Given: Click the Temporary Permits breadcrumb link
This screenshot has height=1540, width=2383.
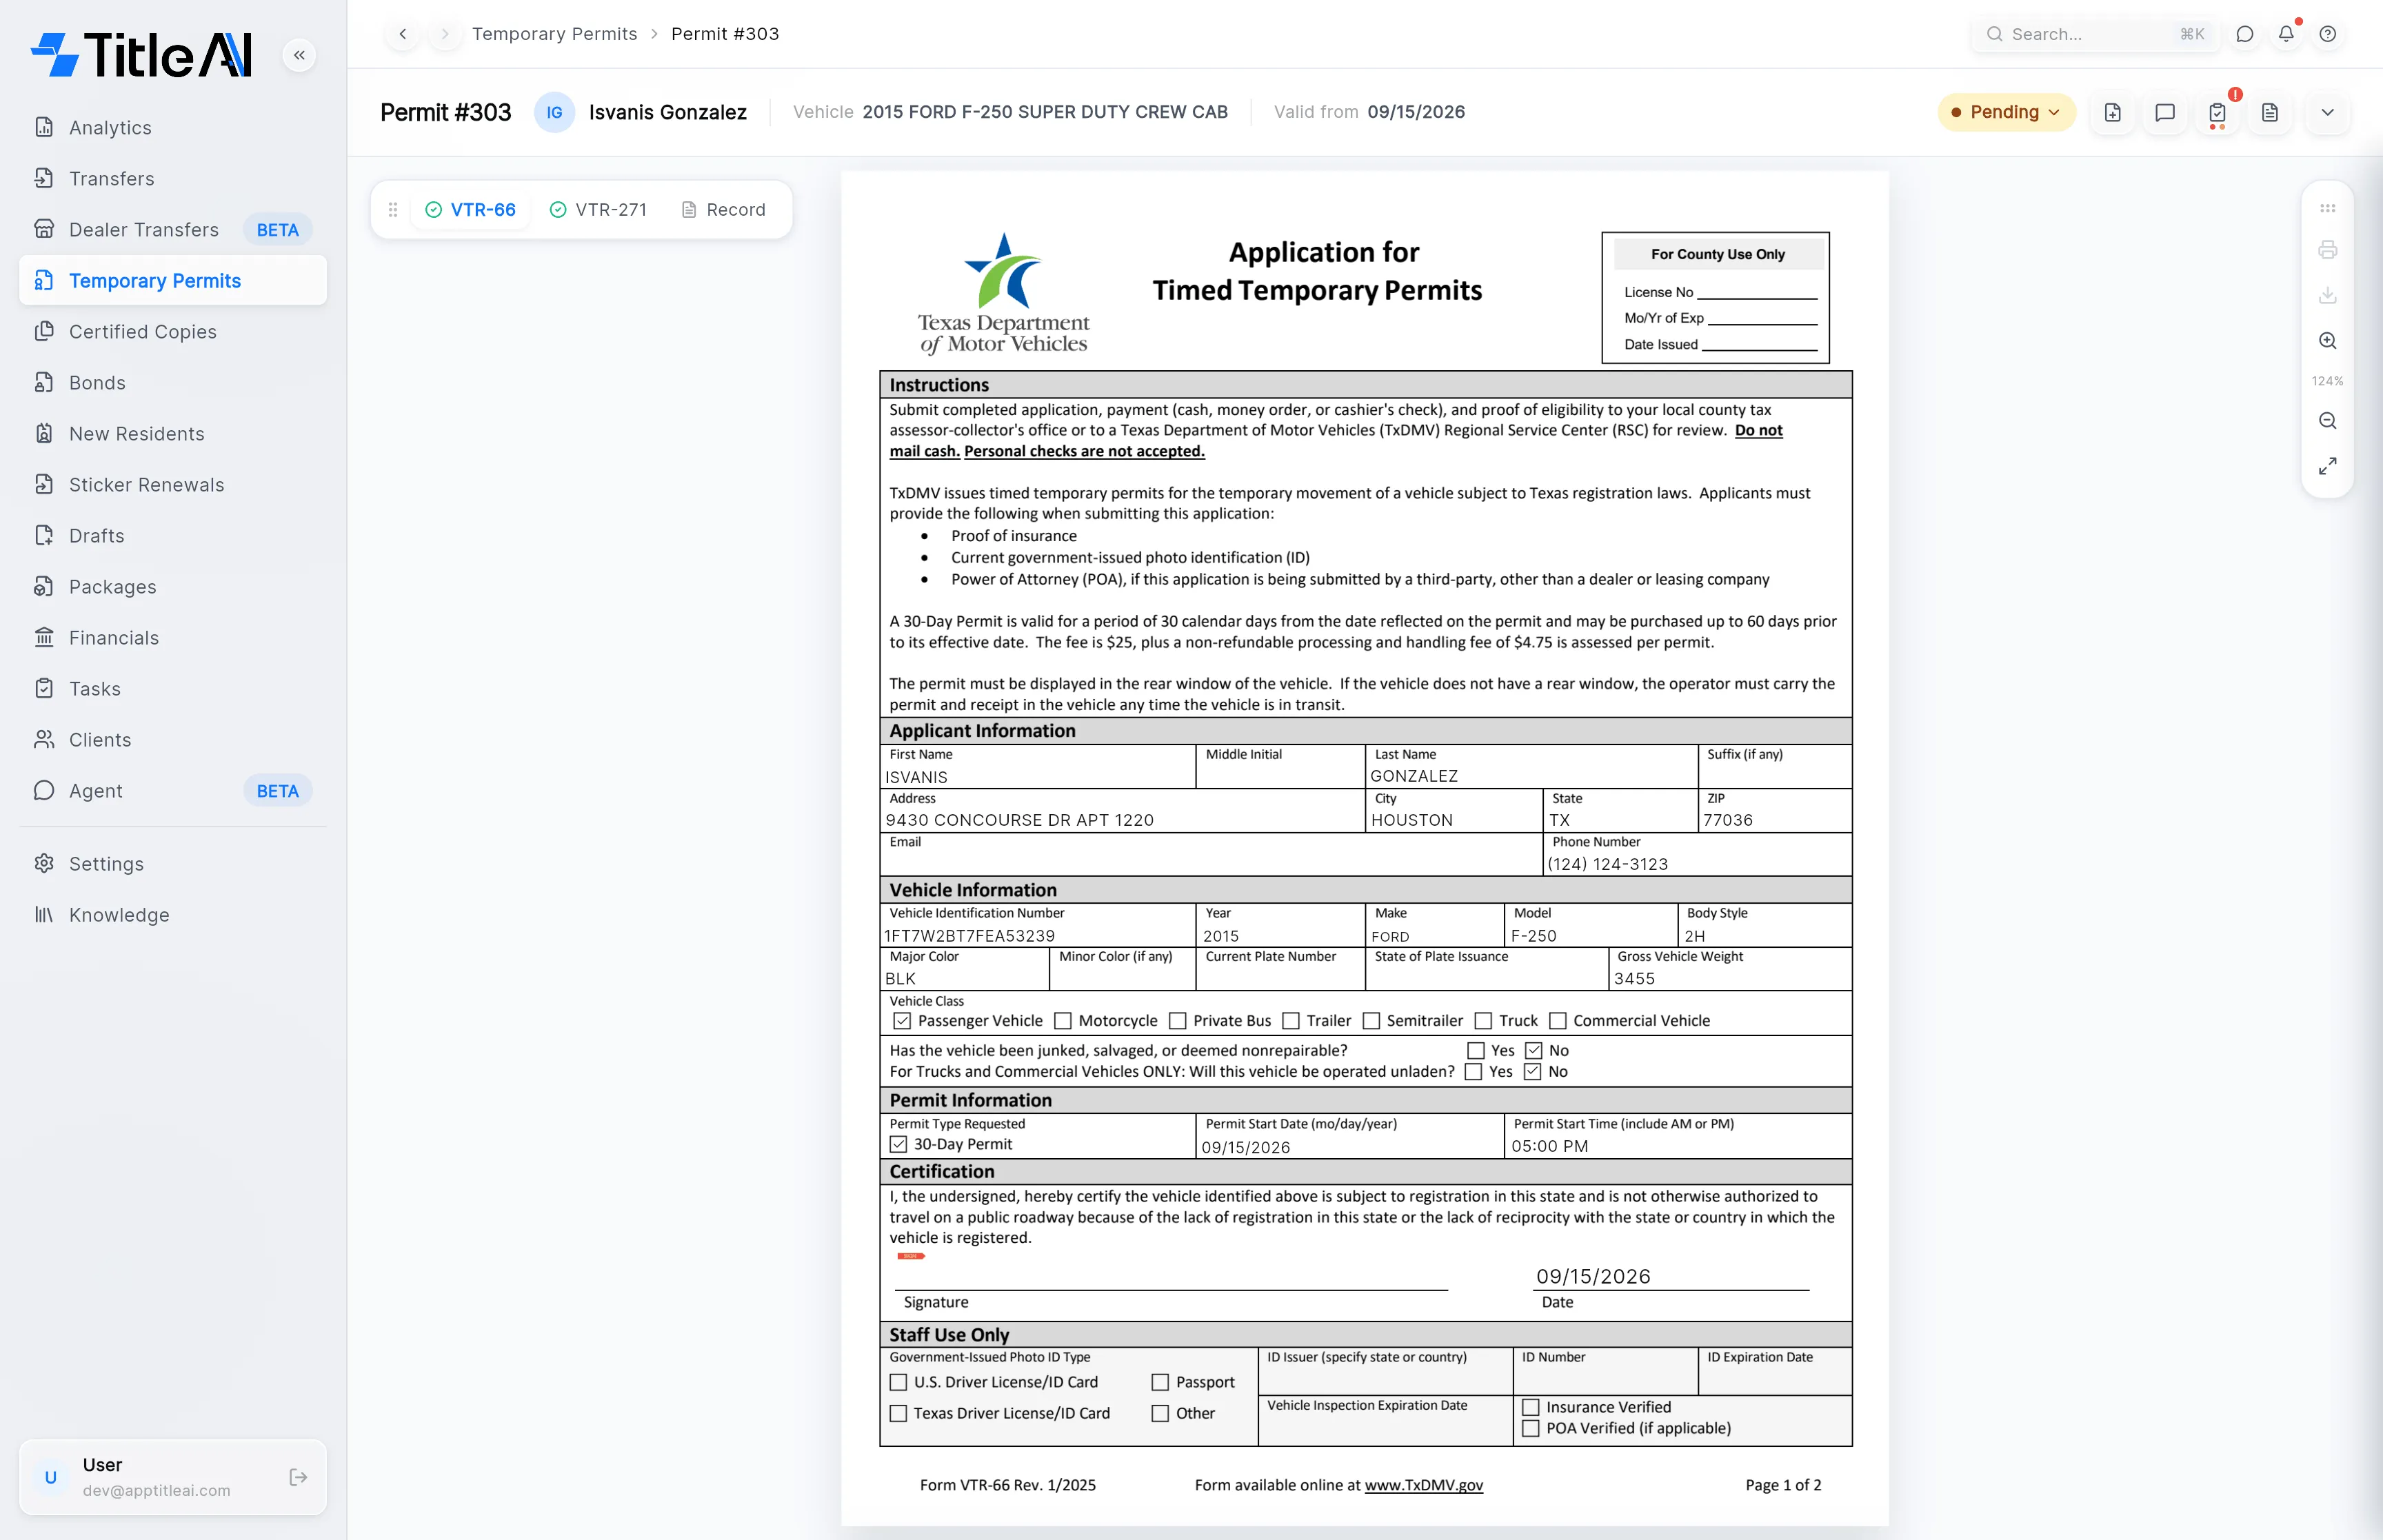Looking at the screenshot, I should pyautogui.click(x=555, y=34).
